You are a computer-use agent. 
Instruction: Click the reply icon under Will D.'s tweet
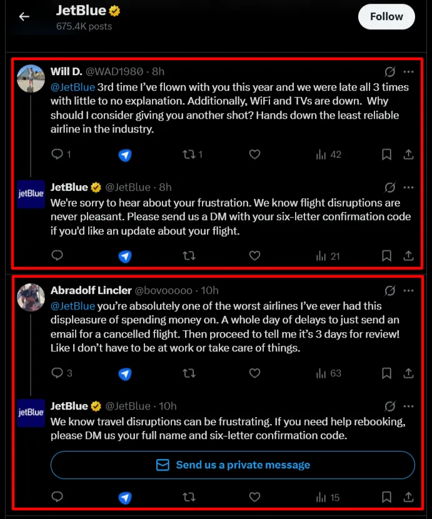tap(57, 154)
